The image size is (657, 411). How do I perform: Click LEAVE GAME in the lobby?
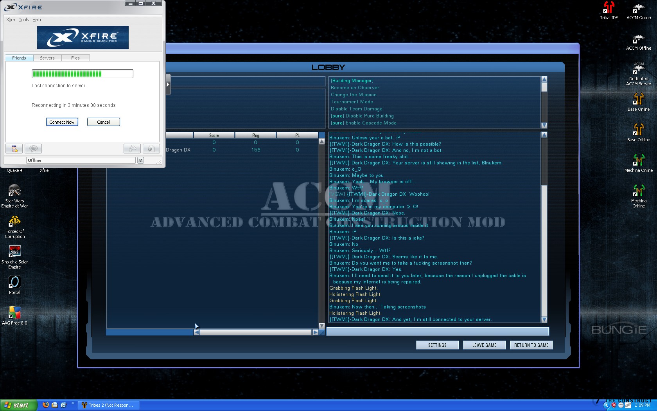[x=484, y=345]
